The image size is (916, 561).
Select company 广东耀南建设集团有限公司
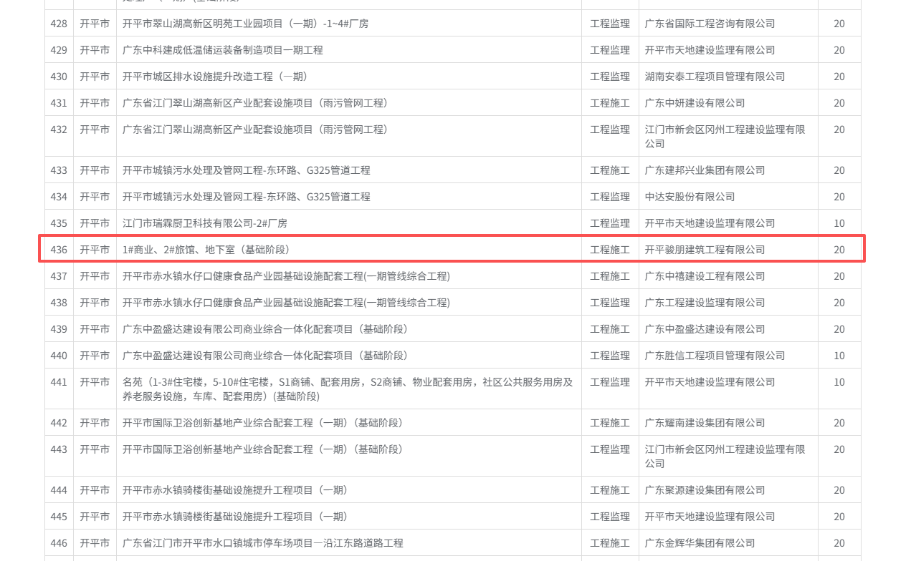point(705,423)
